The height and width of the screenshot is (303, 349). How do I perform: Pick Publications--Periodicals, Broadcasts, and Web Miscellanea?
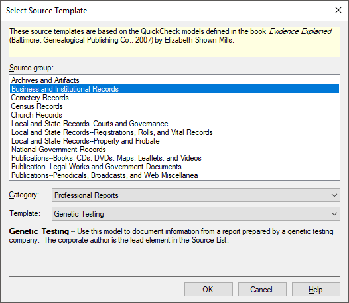point(174,175)
